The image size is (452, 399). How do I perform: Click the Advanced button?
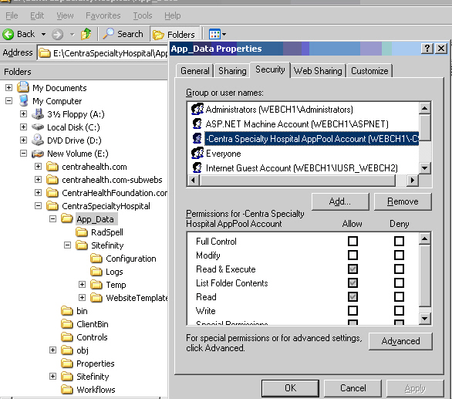coord(400,341)
